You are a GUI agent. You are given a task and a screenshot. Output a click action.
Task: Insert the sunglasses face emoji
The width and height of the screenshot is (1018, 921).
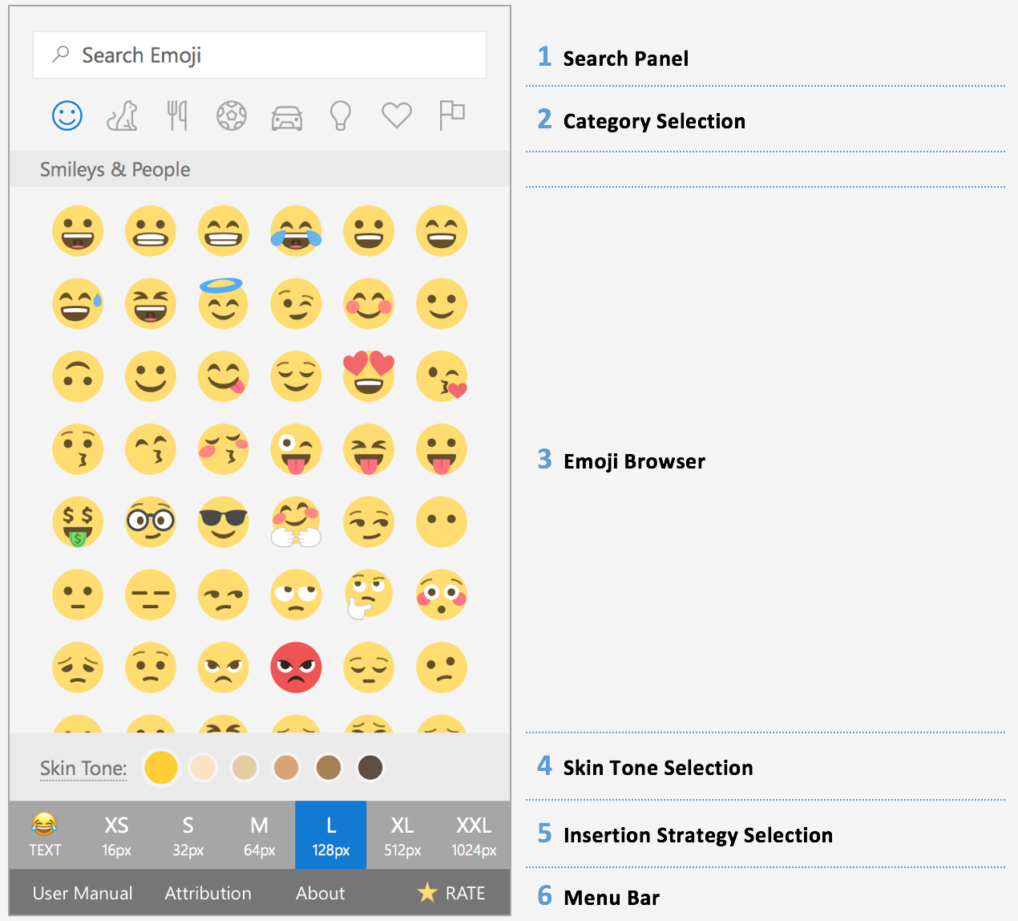(x=223, y=522)
